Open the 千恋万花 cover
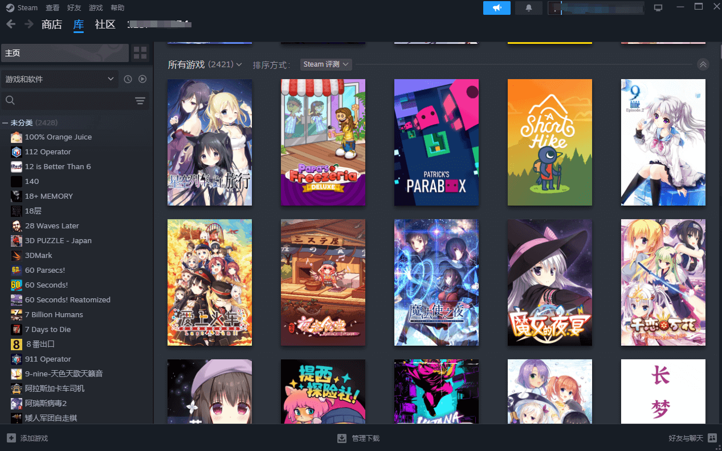722x451 pixels. pyautogui.click(x=663, y=282)
